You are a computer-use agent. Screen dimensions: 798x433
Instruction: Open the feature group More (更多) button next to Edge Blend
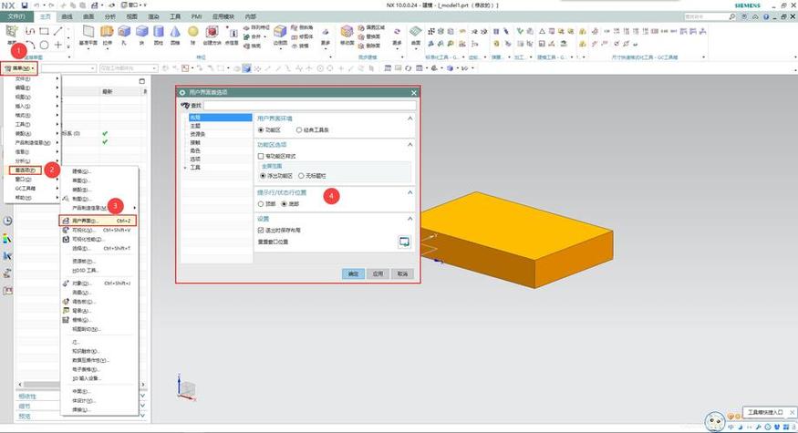pos(326,36)
